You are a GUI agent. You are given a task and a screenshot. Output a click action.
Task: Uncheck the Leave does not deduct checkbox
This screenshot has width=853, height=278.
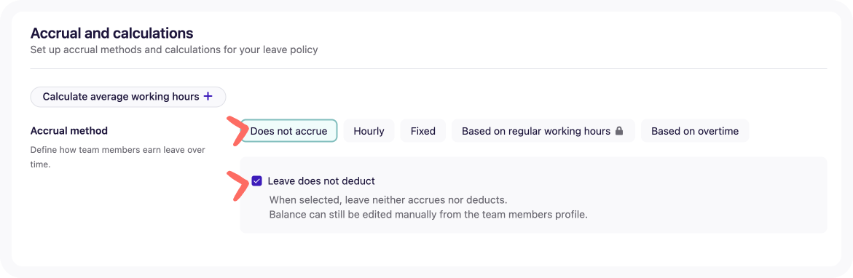[x=257, y=180]
